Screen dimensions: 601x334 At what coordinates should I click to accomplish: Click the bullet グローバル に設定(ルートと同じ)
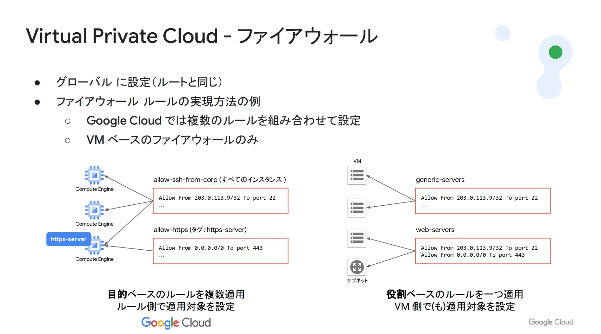tap(139, 82)
